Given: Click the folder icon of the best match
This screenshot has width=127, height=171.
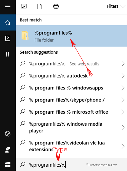Looking at the screenshot, I should (x=25, y=36).
